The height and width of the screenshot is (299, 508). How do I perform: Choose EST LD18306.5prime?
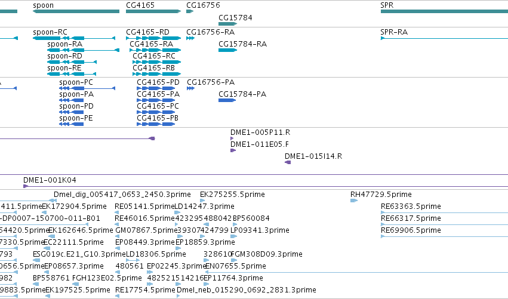click(x=156, y=254)
